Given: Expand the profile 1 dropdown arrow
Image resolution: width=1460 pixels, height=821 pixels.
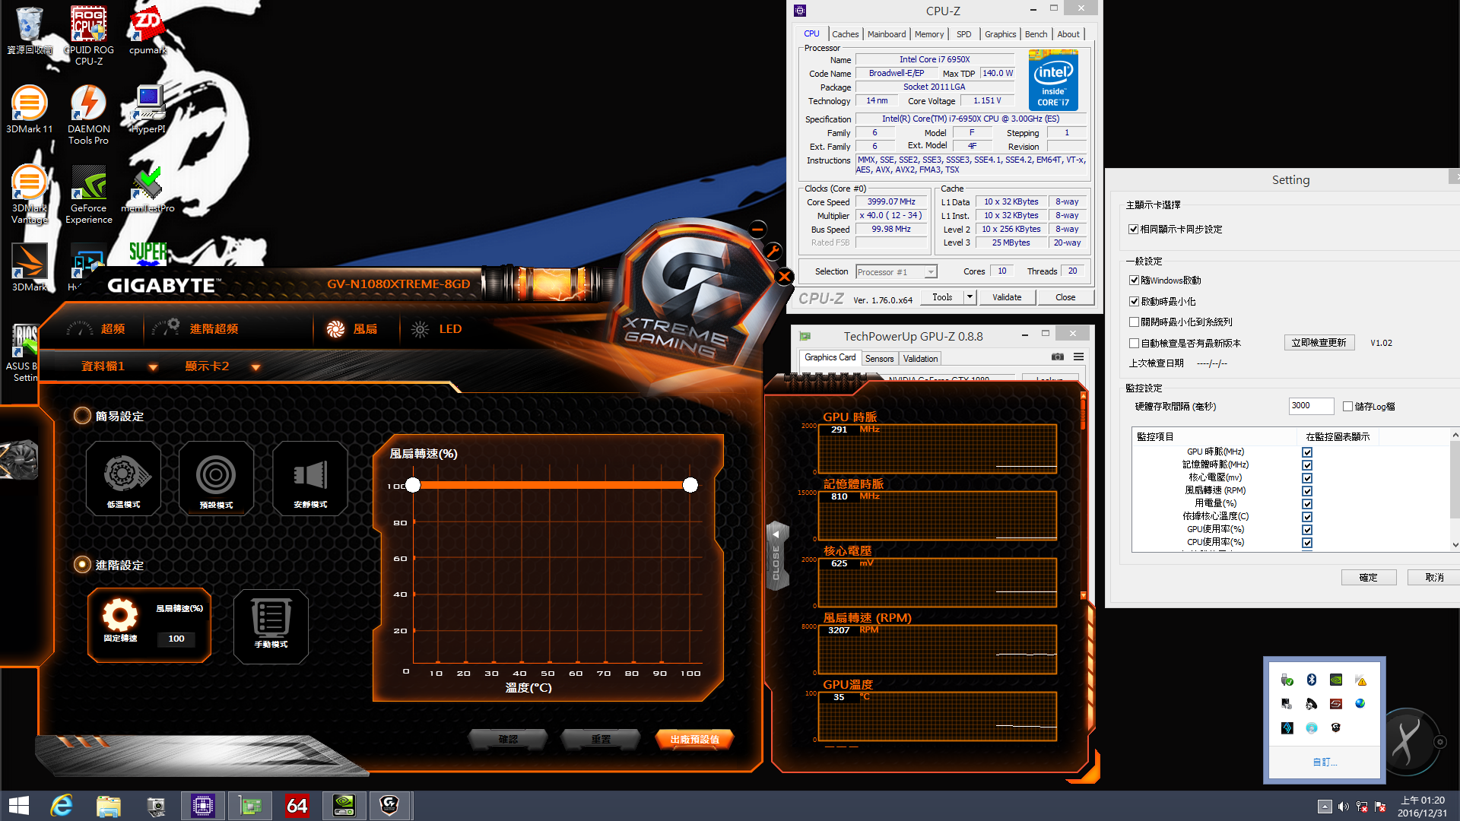Looking at the screenshot, I should pyautogui.click(x=153, y=367).
